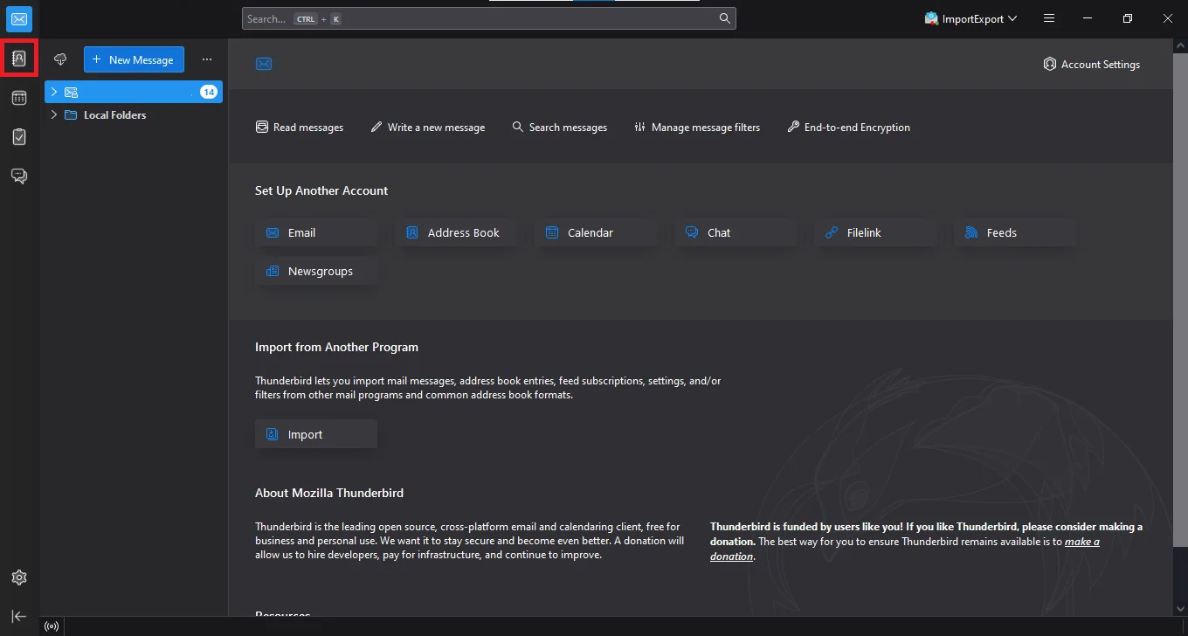Expand Local Folders tree
The width and height of the screenshot is (1188, 636).
coord(53,114)
